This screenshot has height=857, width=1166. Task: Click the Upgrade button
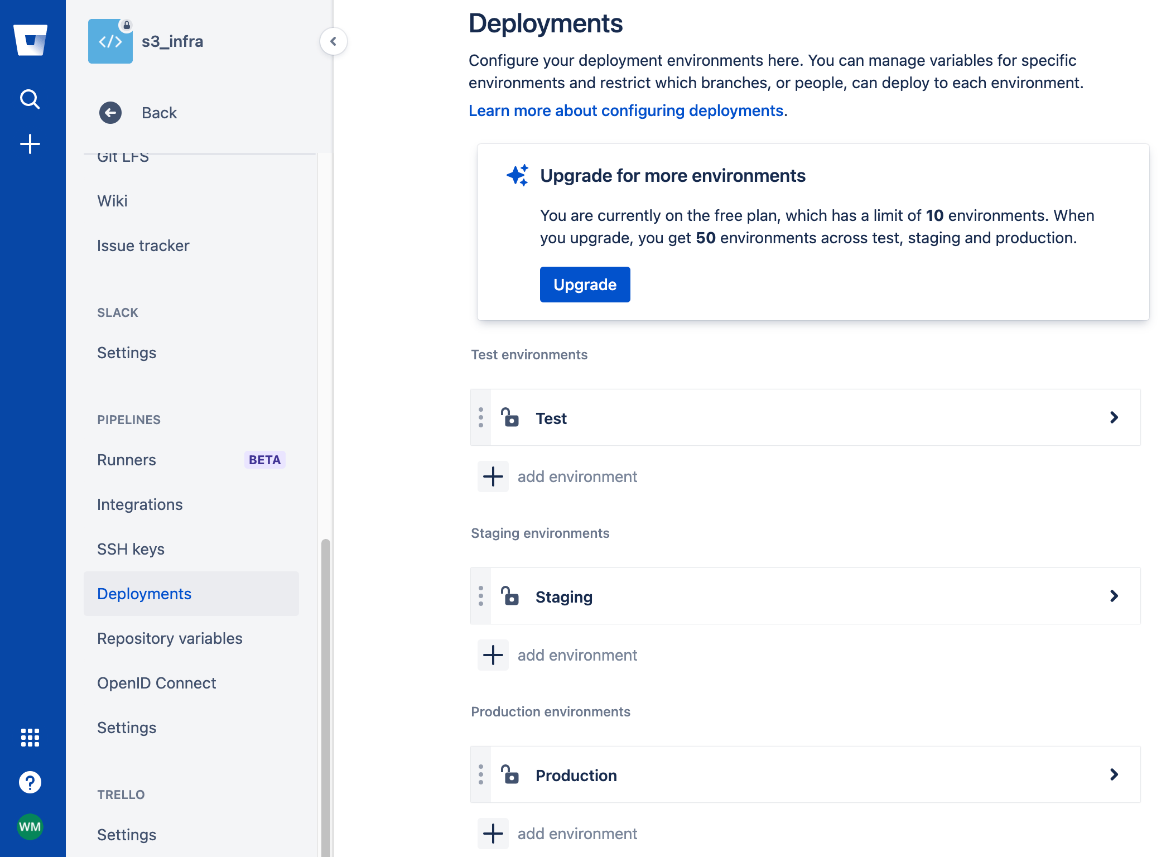pyautogui.click(x=585, y=284)
